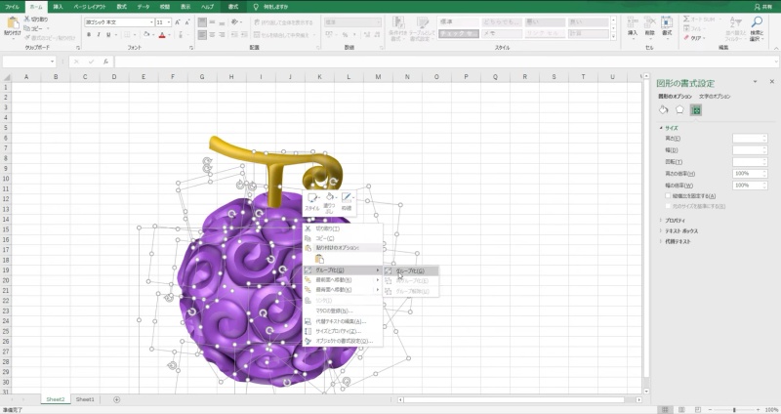Choose Send to Back (最背面へ移動) menu item
781x414 pixels.
[x=344, y=290]
